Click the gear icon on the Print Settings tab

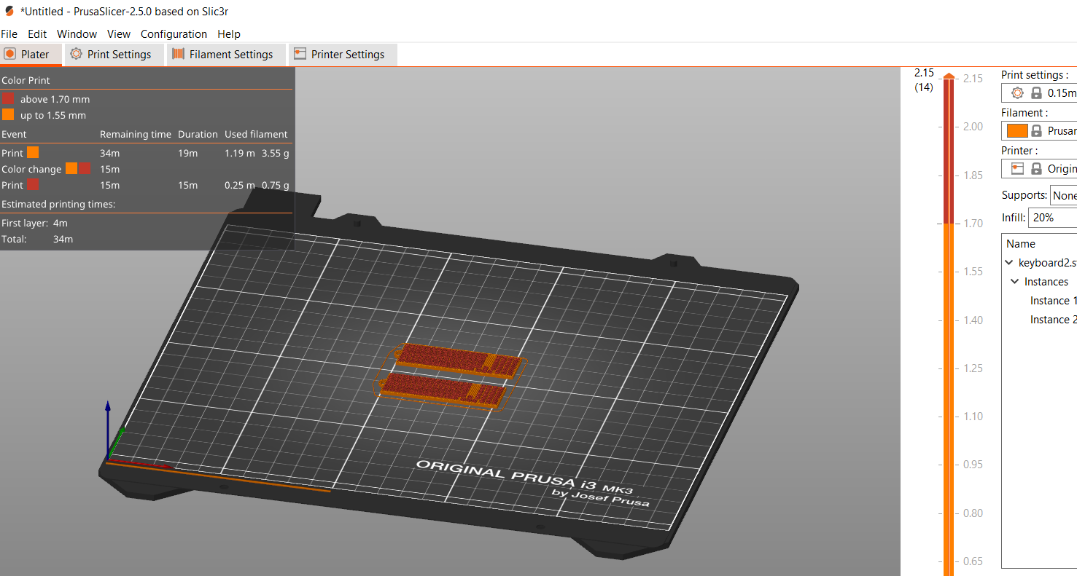(x=76, y=54)
